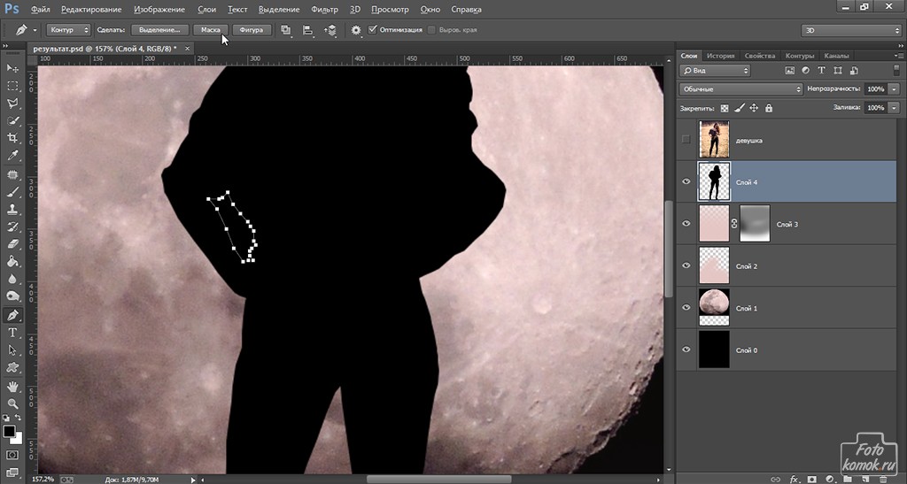Activate the Hand tool
907x484 pixels.
[x=12, y=386]
